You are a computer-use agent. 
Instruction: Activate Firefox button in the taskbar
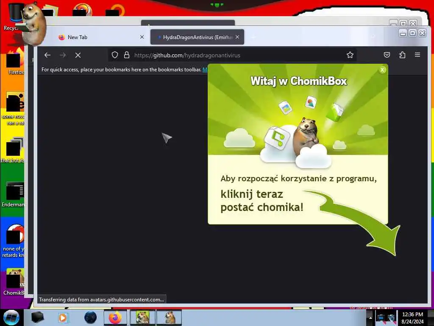pyautogui.click(x=115, y=318)
